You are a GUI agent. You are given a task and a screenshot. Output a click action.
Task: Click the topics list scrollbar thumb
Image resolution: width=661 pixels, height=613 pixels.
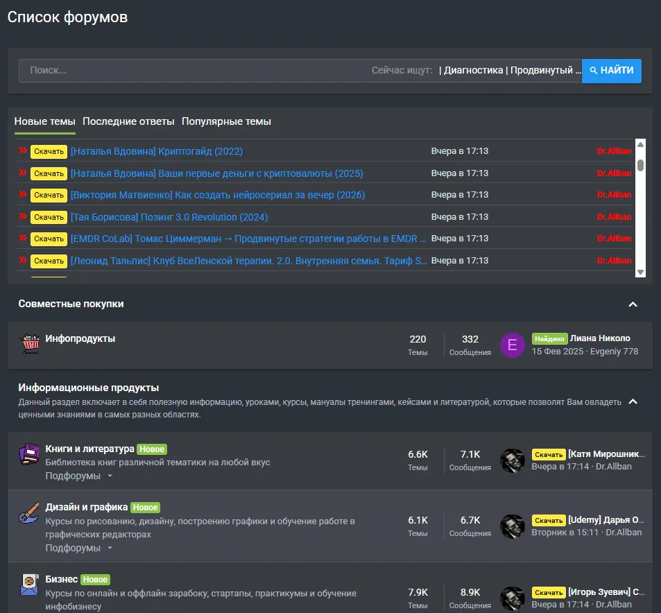coord(640,165)
